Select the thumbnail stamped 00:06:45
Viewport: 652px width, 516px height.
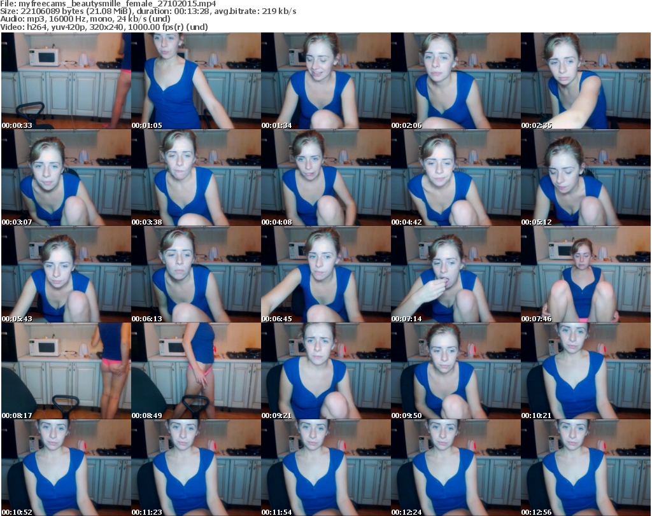[326, 274]
